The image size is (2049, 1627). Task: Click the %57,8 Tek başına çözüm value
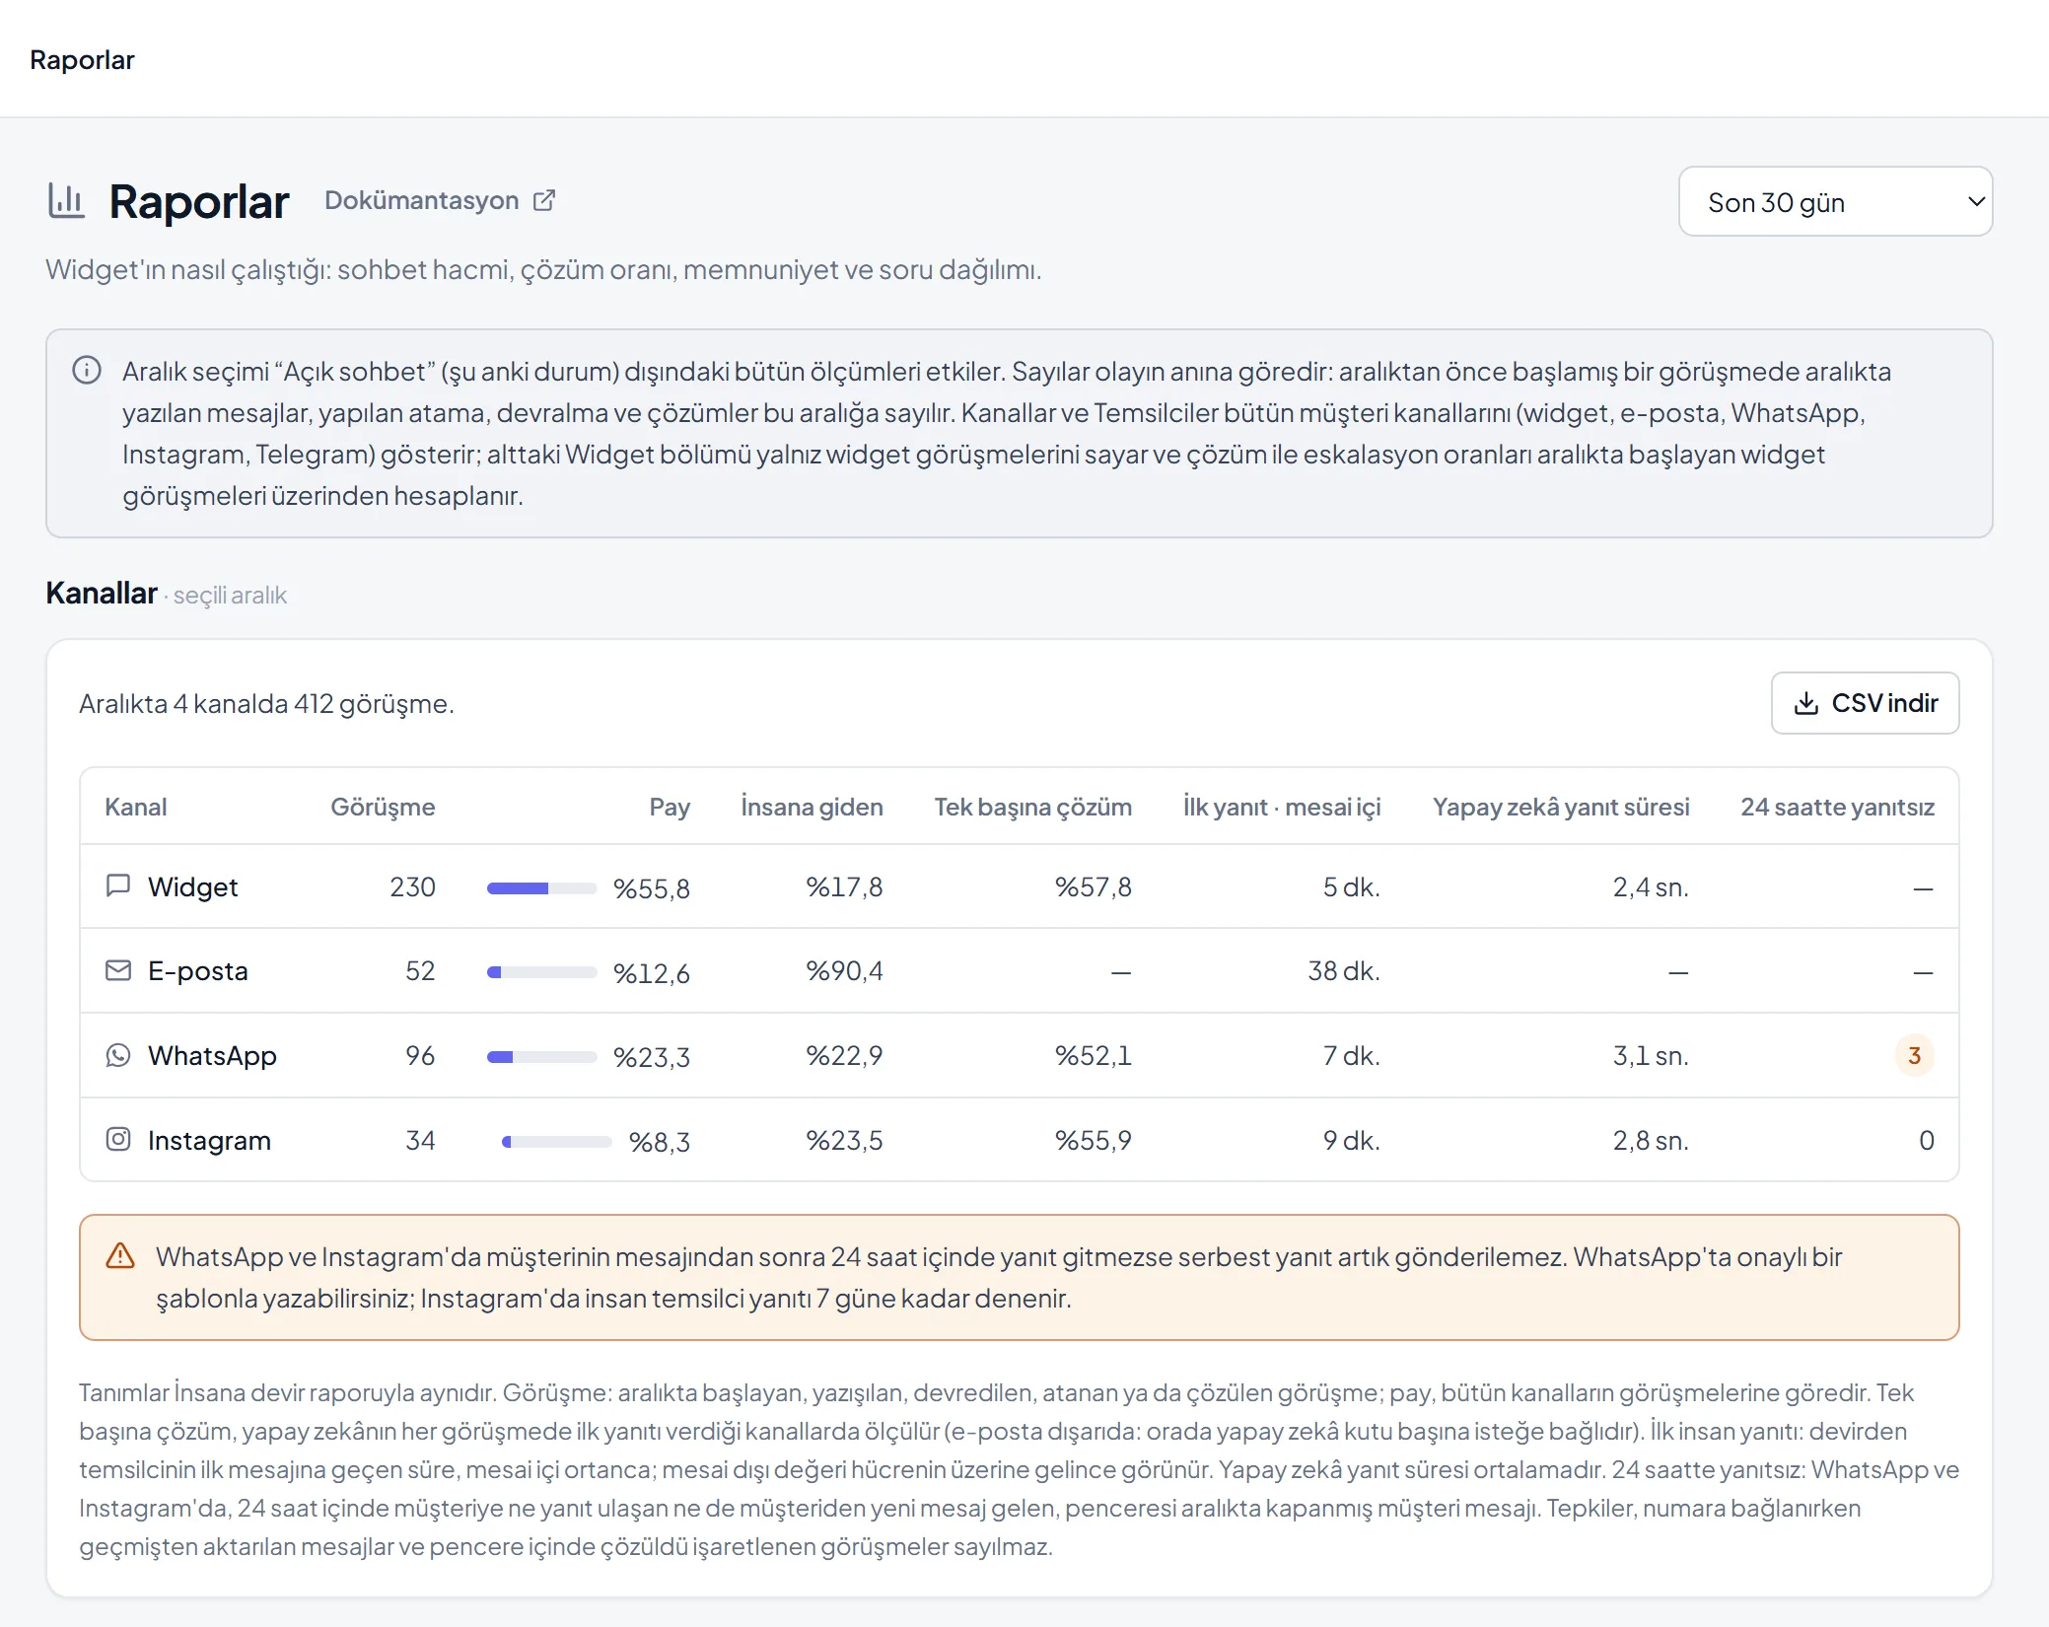[x=1093, y=886]
